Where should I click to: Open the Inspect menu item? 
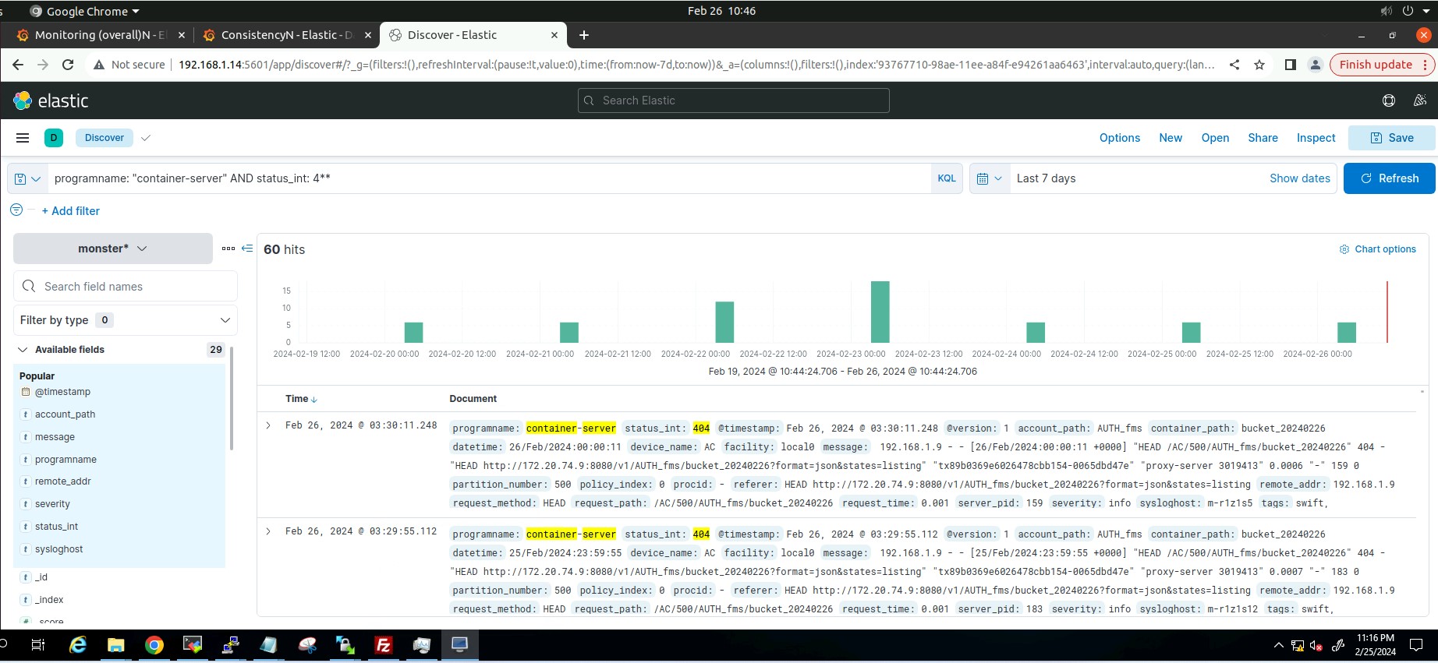pyautogui.click(x=1316, y=138)
